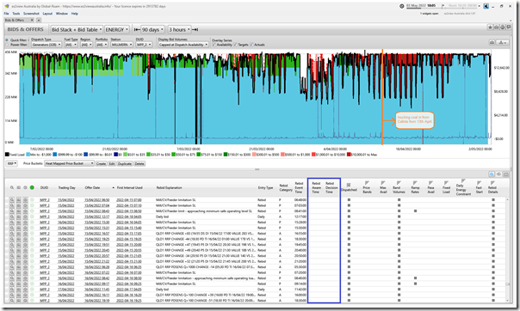
Task: Open the Screenshot menu
Action: click(31, 14)
